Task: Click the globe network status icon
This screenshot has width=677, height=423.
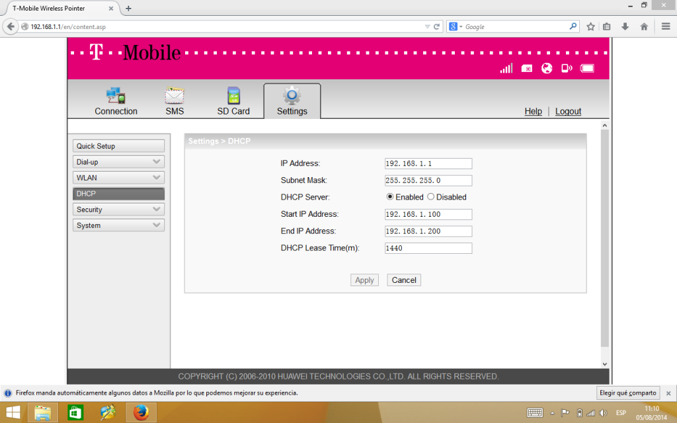Action: coord(547,68)
